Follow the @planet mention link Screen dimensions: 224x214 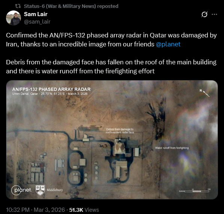(x=168, y=44)
